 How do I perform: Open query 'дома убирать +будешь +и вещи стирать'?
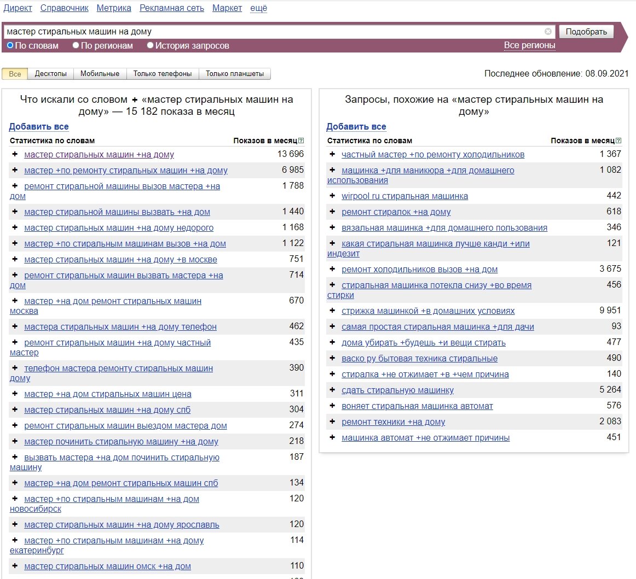pyautogui.click(x=424, y=343)
